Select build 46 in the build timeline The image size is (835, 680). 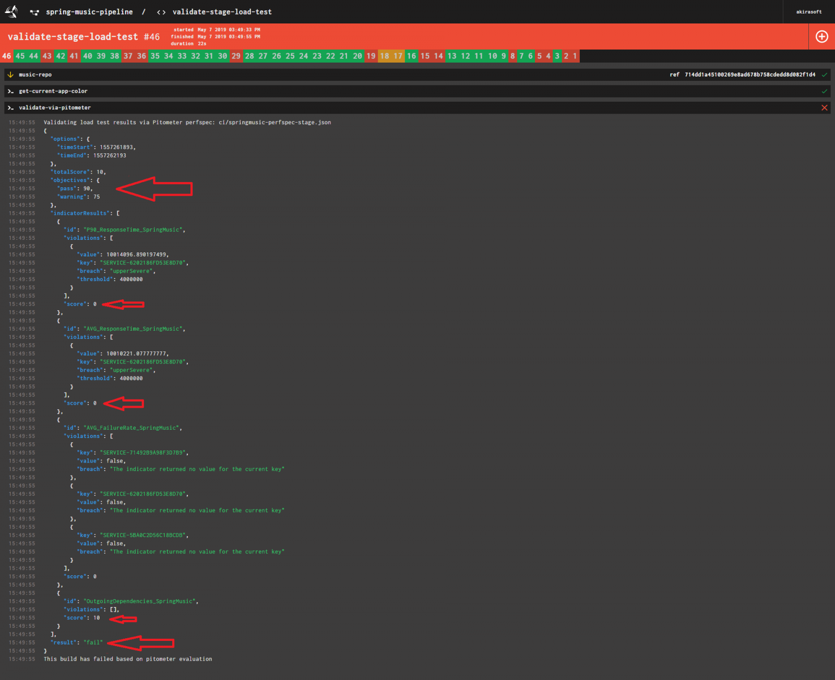click(x=7, y=56)
